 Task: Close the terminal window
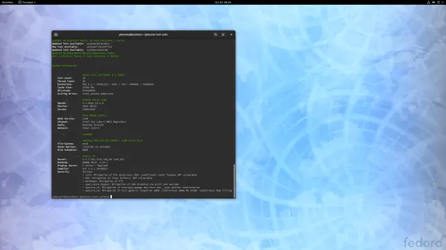(231, 34)
